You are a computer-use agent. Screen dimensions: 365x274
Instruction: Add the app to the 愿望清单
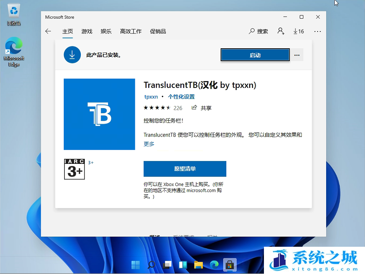(x=185, y=169)
